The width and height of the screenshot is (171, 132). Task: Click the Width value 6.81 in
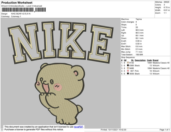pos(166,10)
